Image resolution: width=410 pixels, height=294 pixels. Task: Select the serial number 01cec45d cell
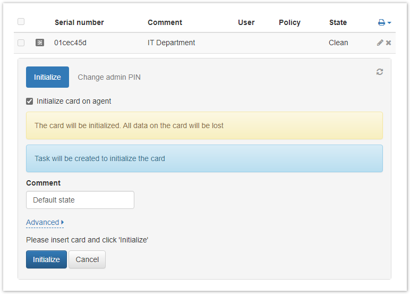(x=70, y=43)
